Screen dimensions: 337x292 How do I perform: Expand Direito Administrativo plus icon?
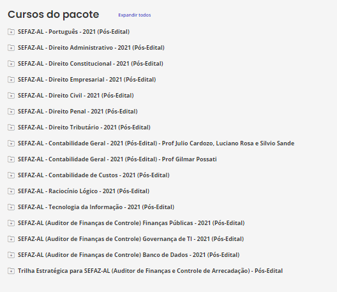pyautogui.click(x=11, y=48)
